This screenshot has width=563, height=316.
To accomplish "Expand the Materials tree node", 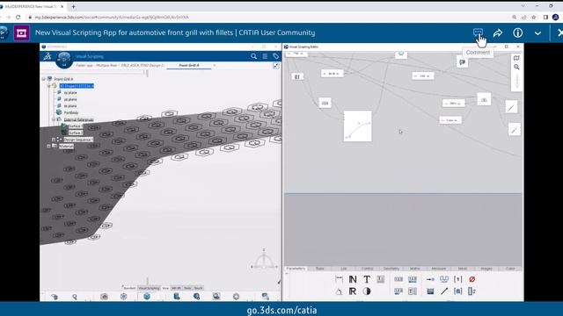I will (49, 147).
